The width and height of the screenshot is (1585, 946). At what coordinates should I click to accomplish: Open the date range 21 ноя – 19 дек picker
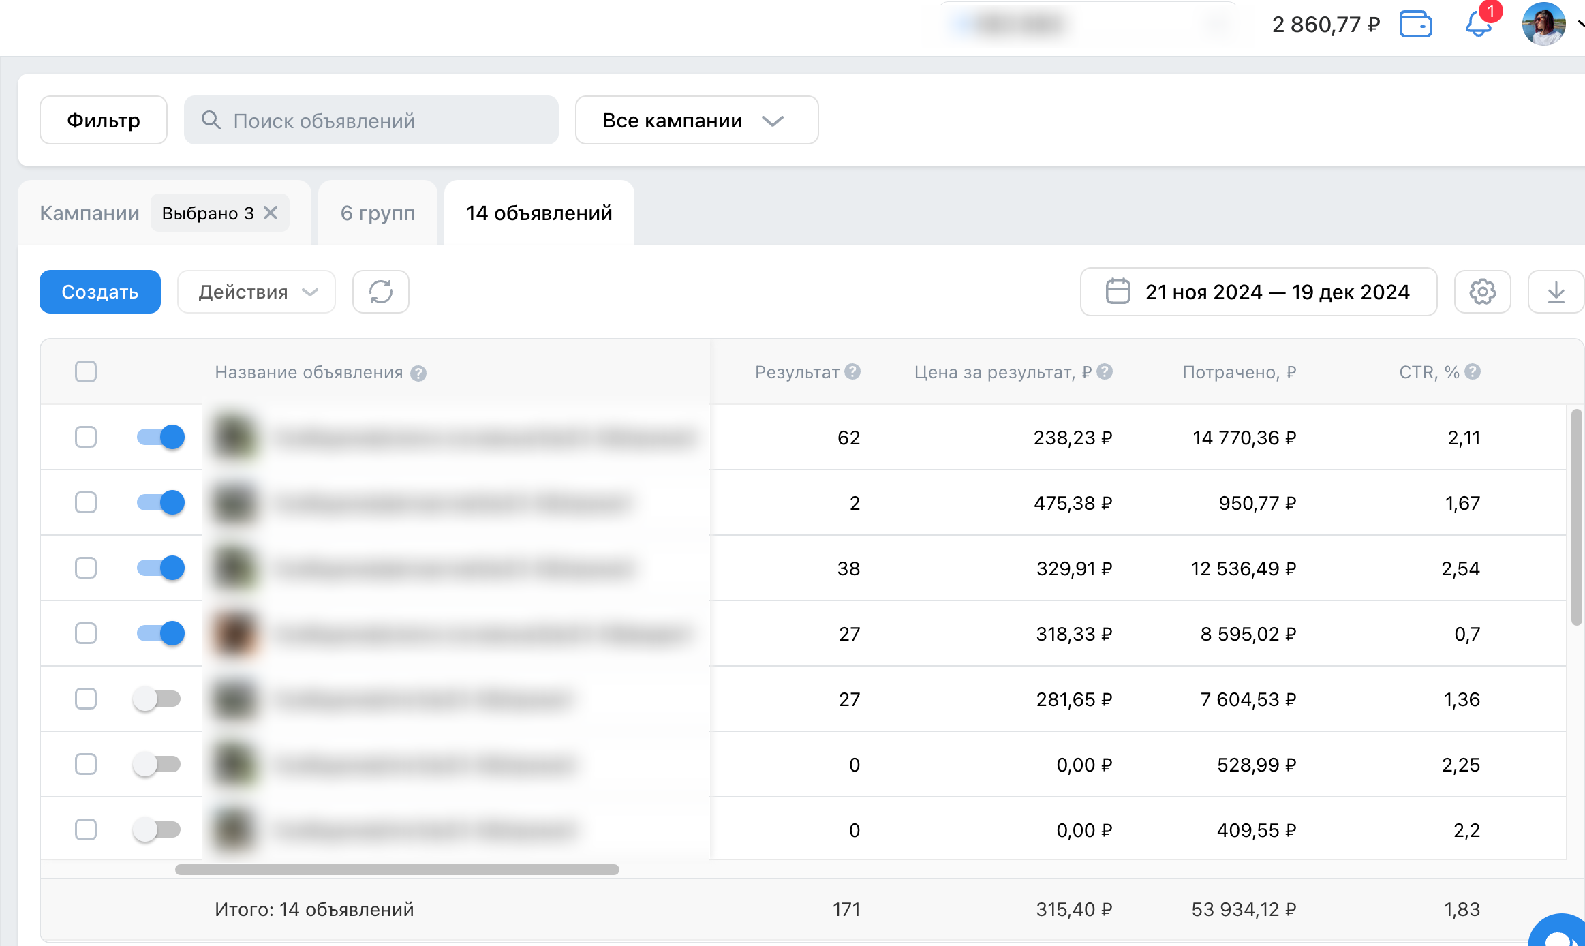click(x=1258, y=292)
